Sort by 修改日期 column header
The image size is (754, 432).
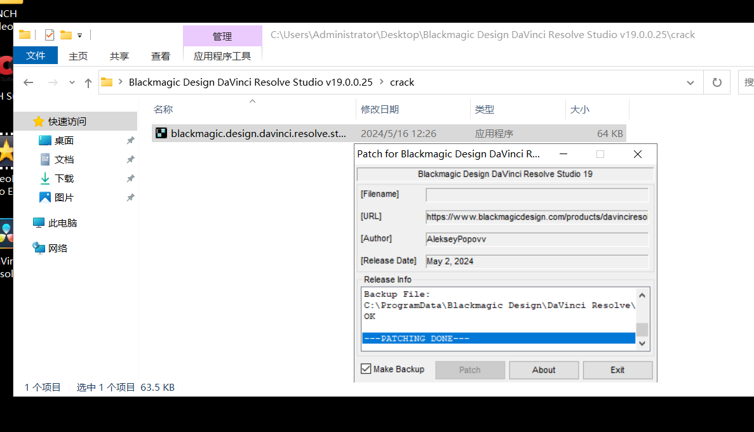[380, 110]
